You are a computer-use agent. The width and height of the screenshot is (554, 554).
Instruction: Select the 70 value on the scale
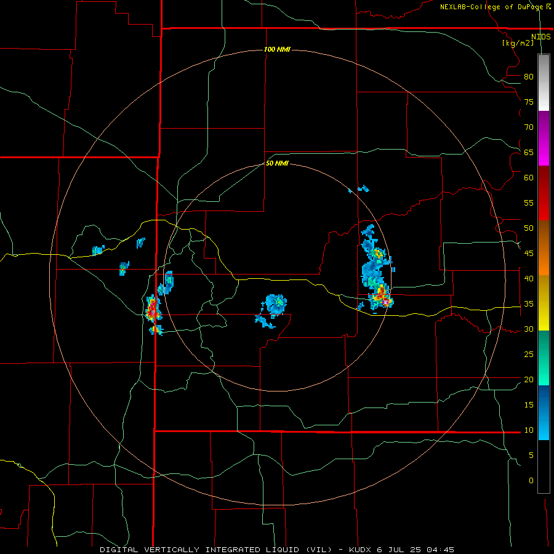(x=529, y=127)
